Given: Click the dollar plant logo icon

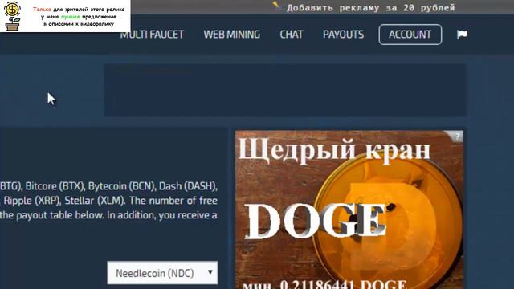Looking at the screenshot, I should (x=13, y=16).
